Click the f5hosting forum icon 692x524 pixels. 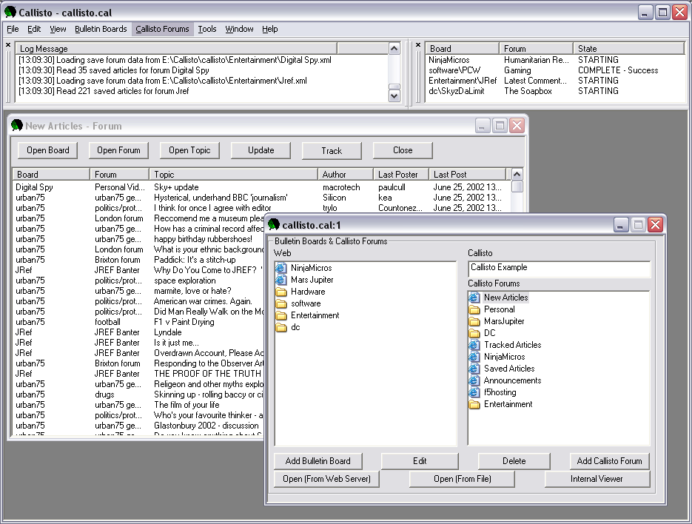pyautogui.click(x=474, y=392)
